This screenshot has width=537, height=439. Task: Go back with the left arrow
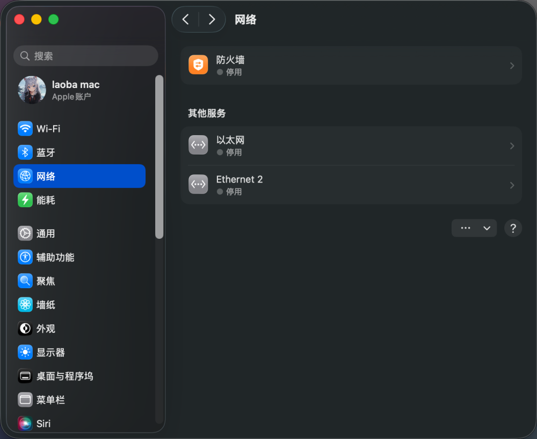[x=186, y=19]
